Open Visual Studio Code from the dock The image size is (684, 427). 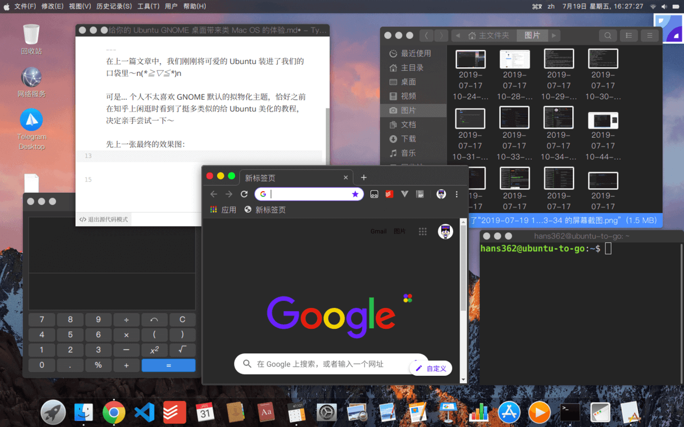pyautogui.click(x=144, y=412)
